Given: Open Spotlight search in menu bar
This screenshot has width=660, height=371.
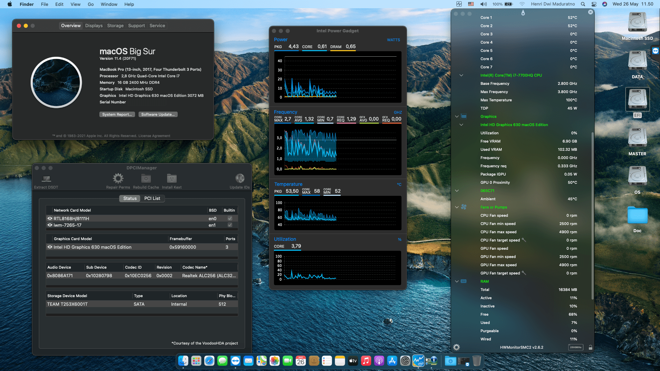Looking at the screenshot, I should pos(583,4).
